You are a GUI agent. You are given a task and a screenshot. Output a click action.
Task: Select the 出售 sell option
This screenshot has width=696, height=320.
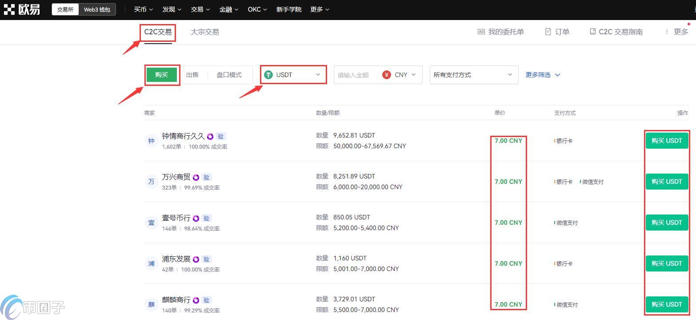(x=192, y=75)
